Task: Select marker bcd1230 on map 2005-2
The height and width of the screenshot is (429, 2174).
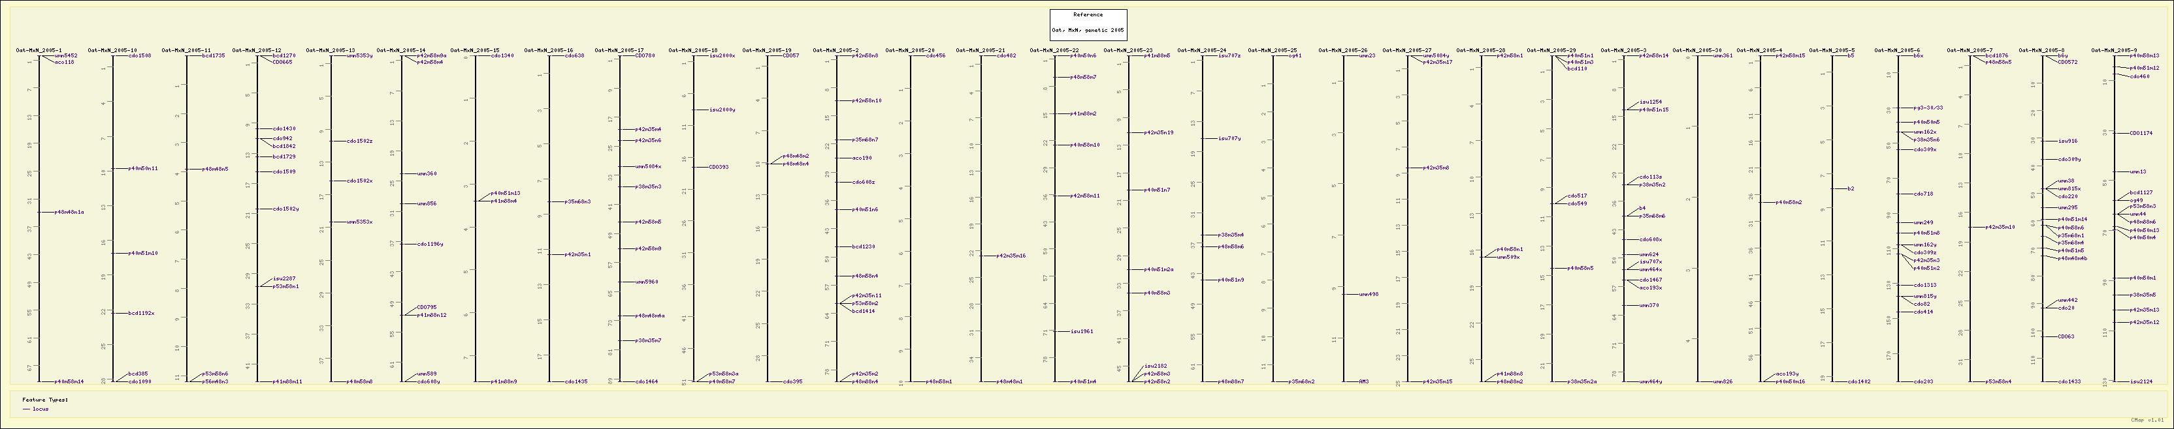Action: point(864,247)
